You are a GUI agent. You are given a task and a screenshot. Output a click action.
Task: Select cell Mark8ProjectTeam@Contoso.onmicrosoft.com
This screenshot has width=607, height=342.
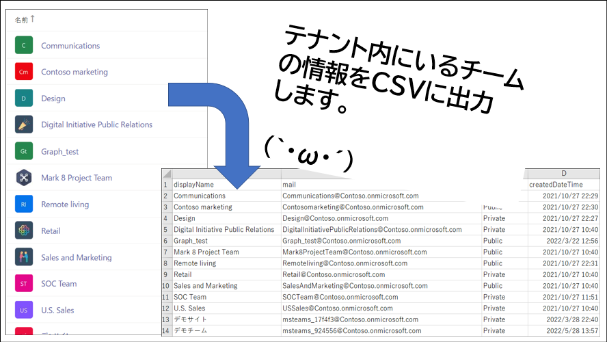pyautogui.click(x=381, y=252)
